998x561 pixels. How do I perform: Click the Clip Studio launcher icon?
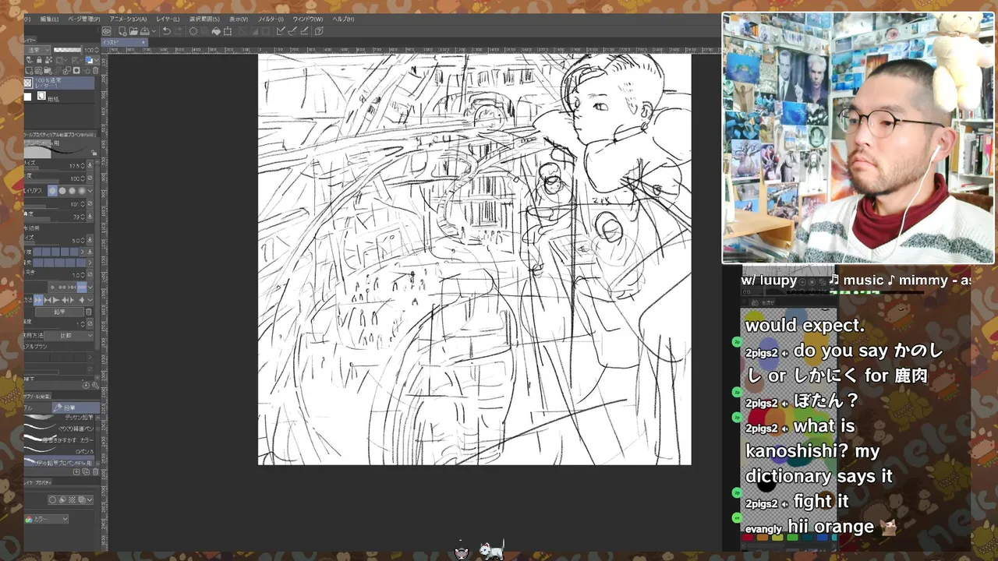107,31
